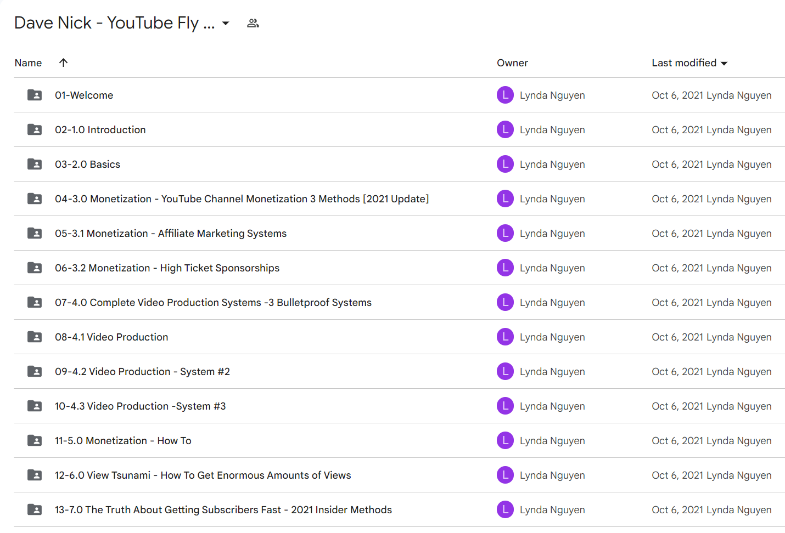Sort by the Name column header
Image resolution: width=785 pixels, height=533 pixels.
[x=29, y=63]
